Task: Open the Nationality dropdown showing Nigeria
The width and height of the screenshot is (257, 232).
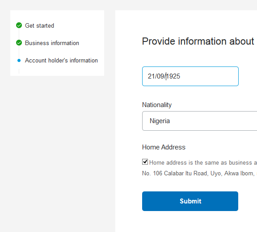Action: 199,121
